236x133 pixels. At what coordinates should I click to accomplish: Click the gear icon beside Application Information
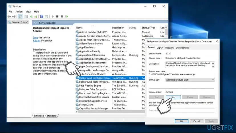point(77,55)
